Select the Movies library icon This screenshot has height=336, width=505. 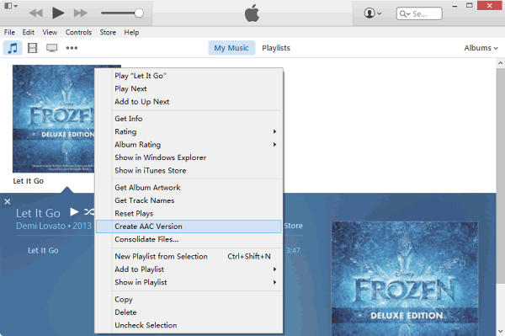(x=33, y=48)
